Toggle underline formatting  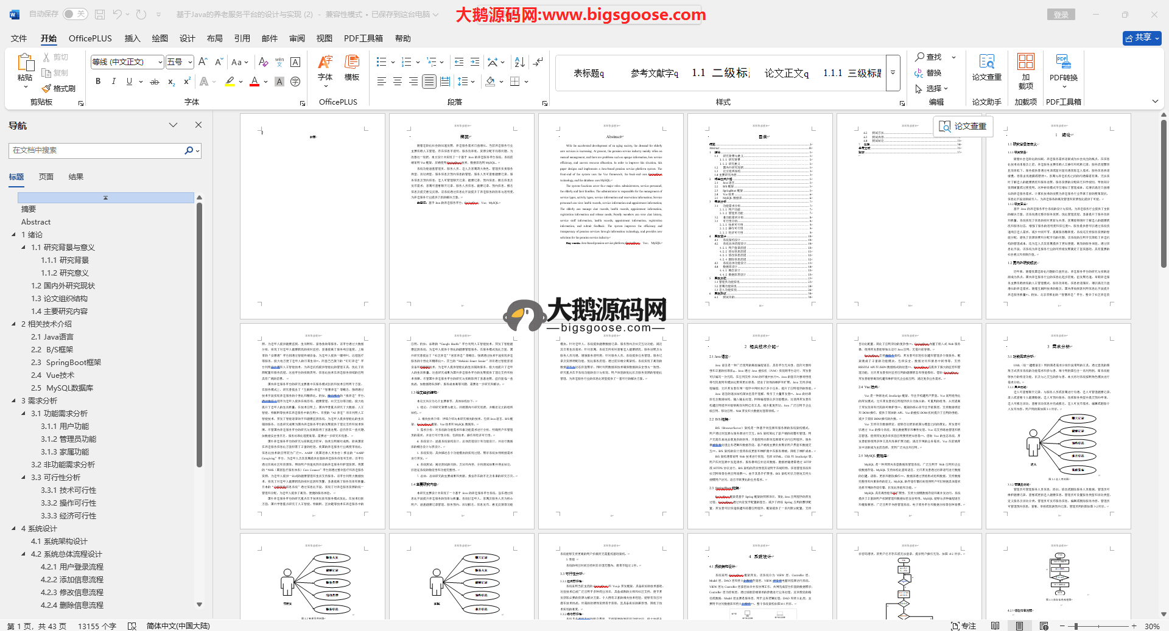point(129,82)
